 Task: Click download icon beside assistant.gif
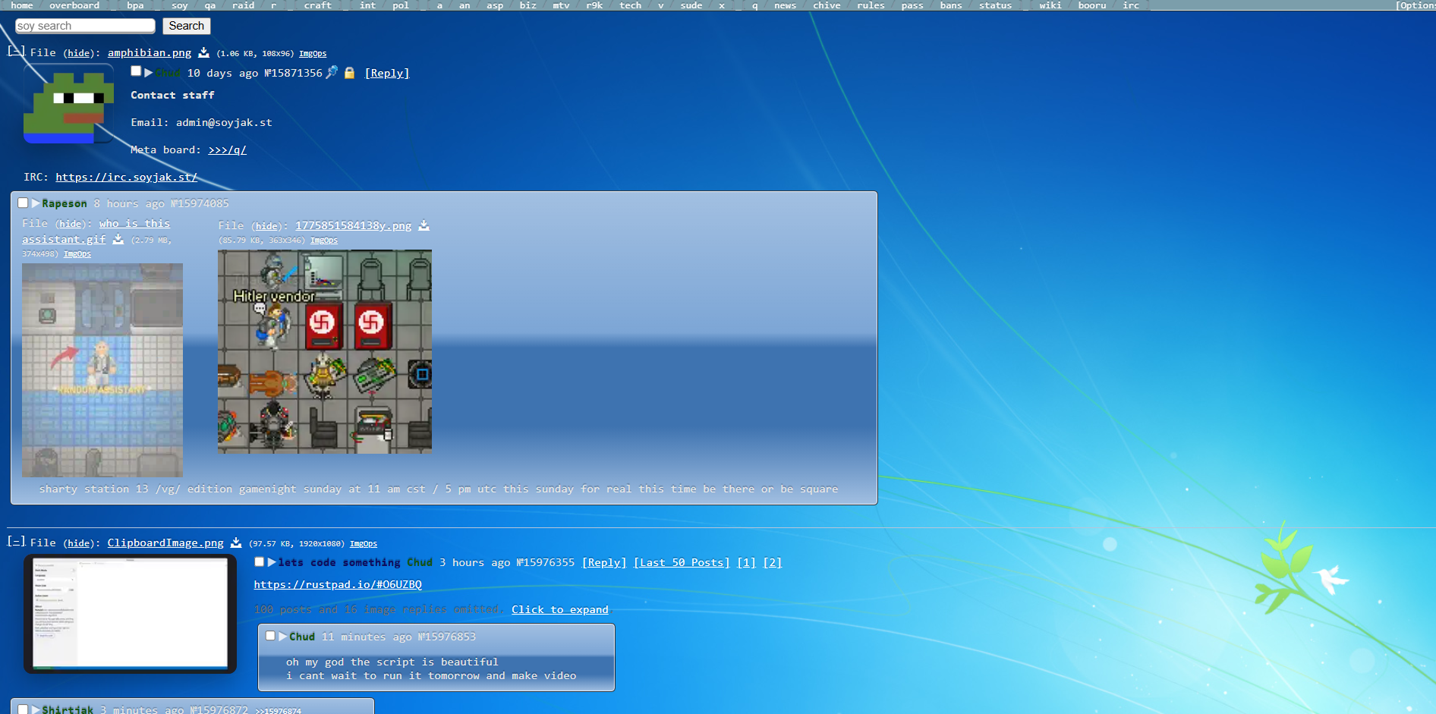118,240
